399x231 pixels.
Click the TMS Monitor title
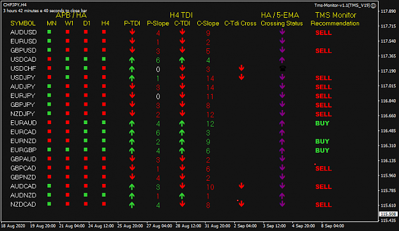pos(336,15)
